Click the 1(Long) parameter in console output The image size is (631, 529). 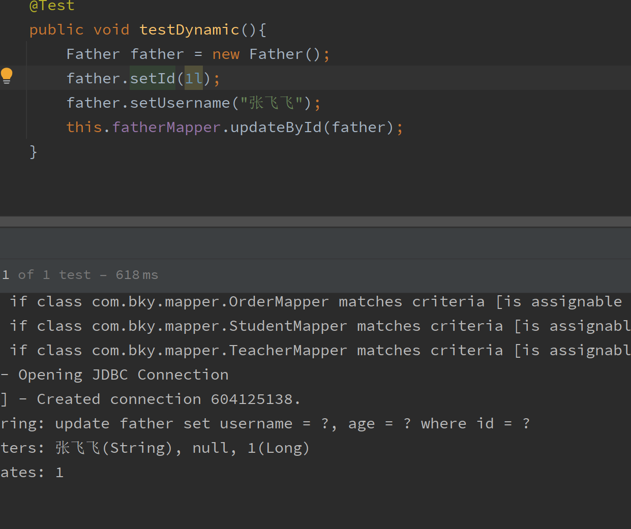point(278,448)
